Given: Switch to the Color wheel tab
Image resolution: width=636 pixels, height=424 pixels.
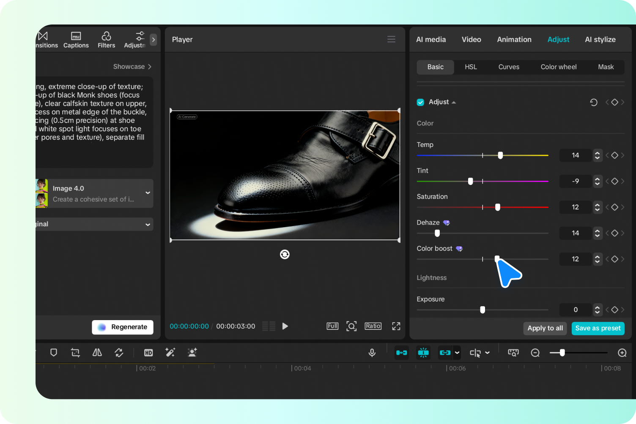Looking at the screenshot, I should point(558,67).
